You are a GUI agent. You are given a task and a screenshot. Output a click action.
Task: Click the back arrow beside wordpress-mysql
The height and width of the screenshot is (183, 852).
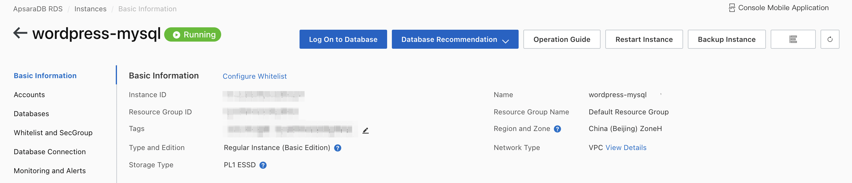click(20, 33)
